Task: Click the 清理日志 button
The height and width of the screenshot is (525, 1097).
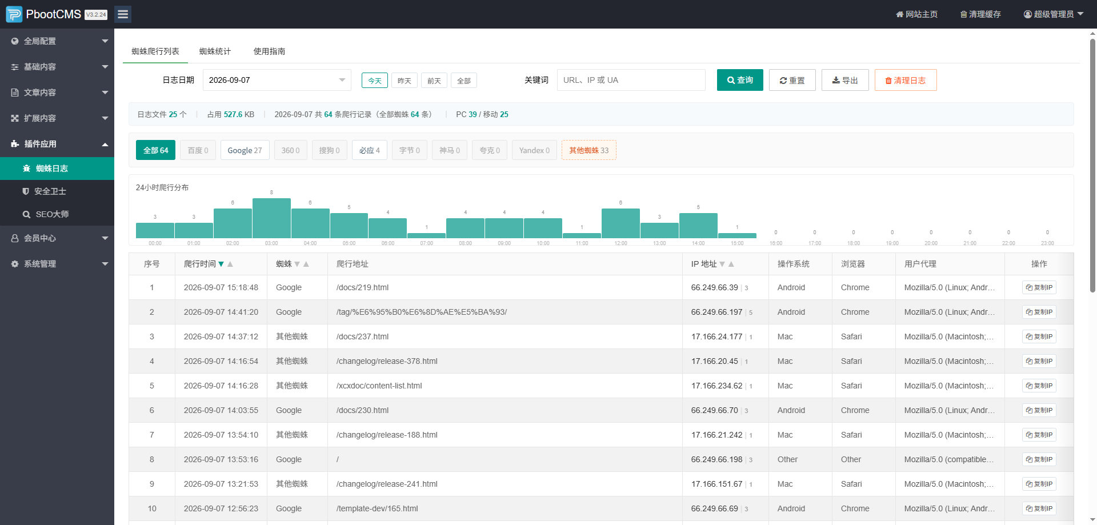Action: [906, 80]
